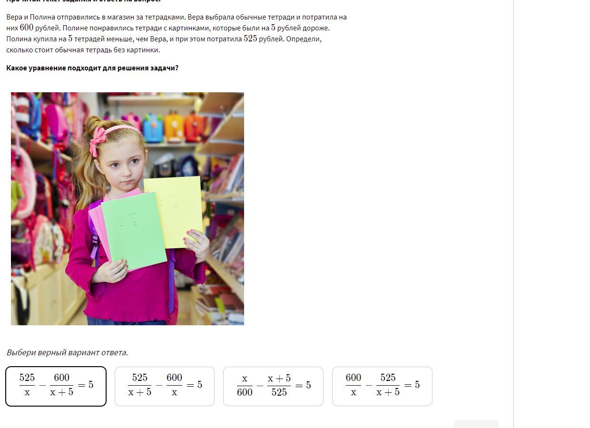This screenshot has width=590, height=428.
Task: Select answer 525/x − 600/(x+5) = 5
Action: [x=56, y=386]
